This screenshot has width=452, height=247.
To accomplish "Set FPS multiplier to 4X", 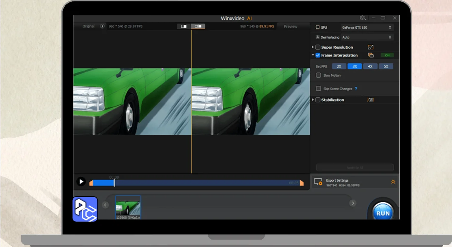I will pos(370,66).
